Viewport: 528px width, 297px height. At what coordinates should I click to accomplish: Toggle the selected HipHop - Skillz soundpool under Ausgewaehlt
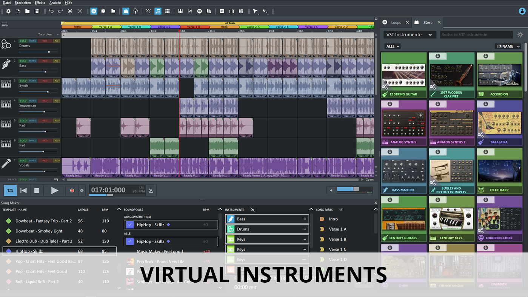130,225
